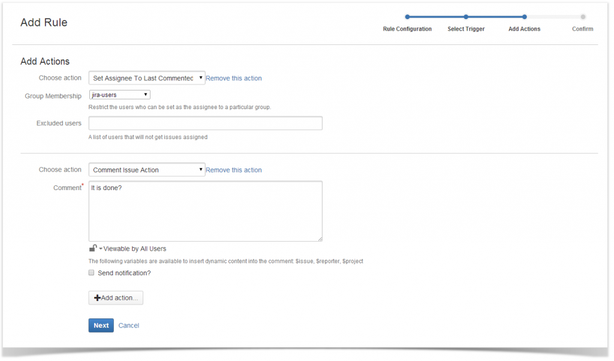The image size is (614, 361).
Task: Click the gray Confirm progress dot
Action: (x=582, y=17)
